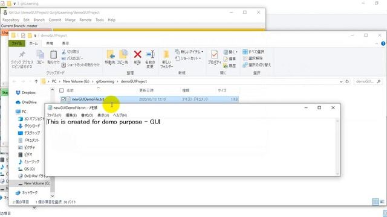This screenshot has width=387, height=217.
Task: Click the Paste (貼り付け) ribbon icon
Action: click(54, 57)
